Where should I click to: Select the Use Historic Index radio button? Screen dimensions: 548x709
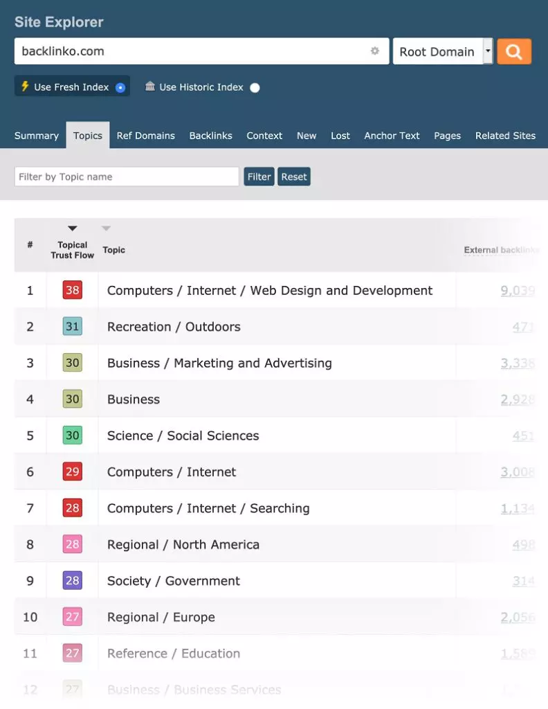click(255, 88)
